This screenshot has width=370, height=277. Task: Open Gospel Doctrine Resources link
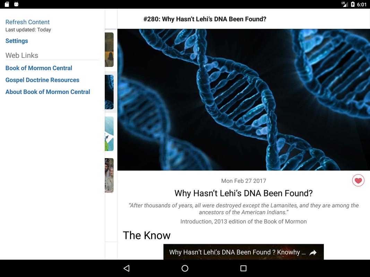pyautogui.click(x=42, y=80)
